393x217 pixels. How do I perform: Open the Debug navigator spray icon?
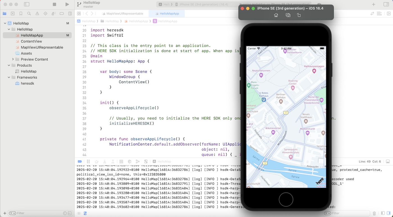54,13
